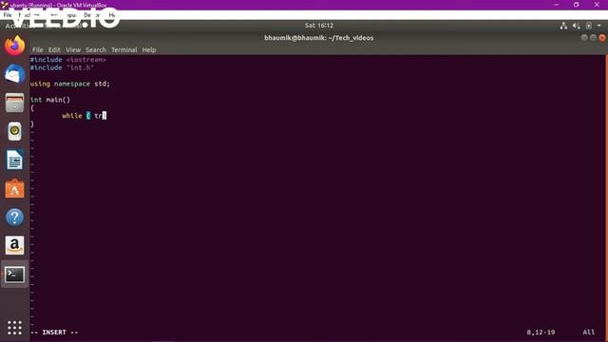Click the 'All' scroll indicator in vim
Screen dimensions: 608x342
(x=588, y=332)
